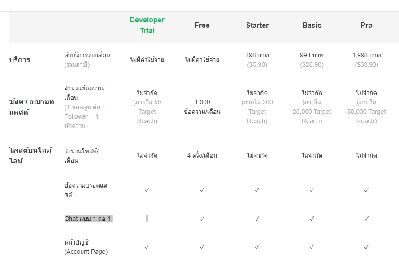Click the 198 บาท Starter price
399x266 pixels.
[x=257, y=55]
